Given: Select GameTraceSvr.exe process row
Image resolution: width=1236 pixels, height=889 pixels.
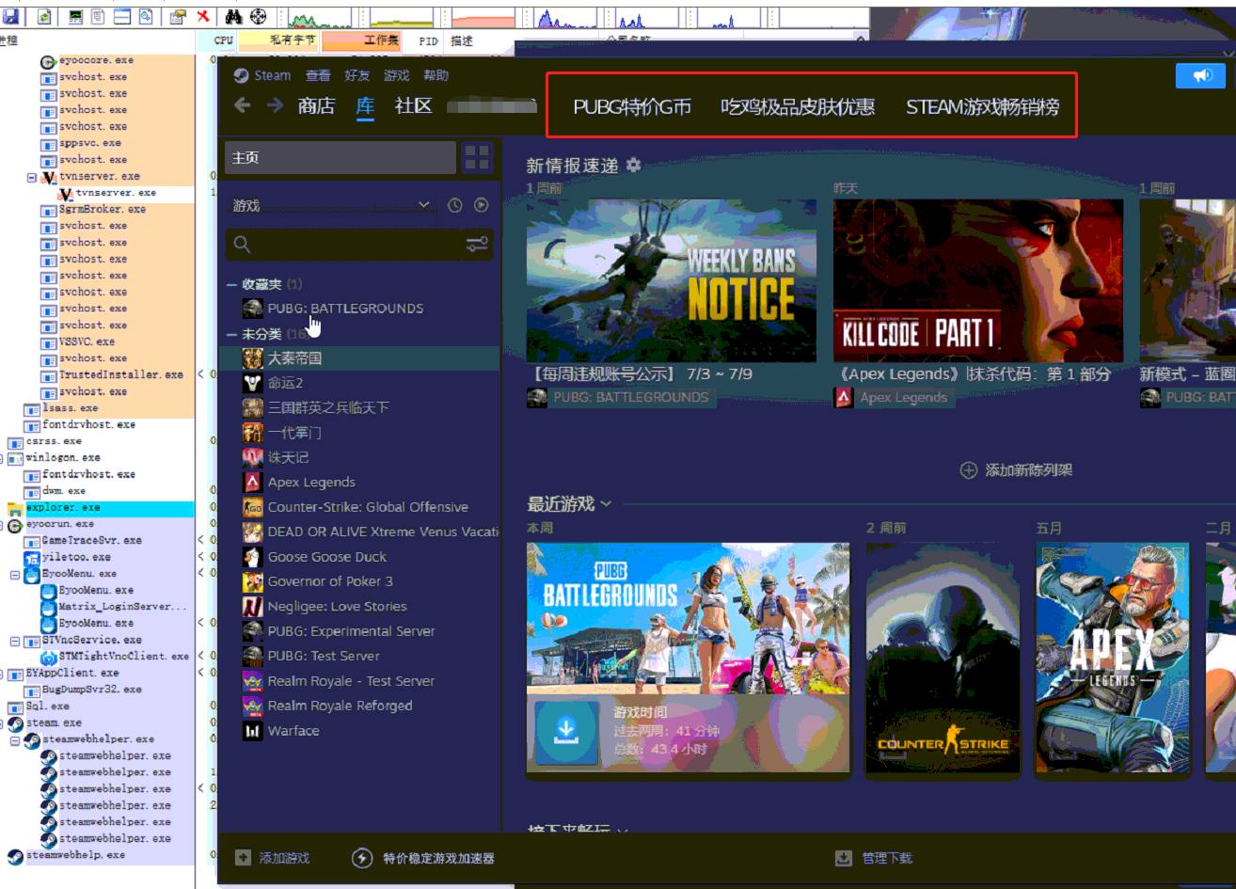Looking at the screenshot, I should (x=92, y=540).
